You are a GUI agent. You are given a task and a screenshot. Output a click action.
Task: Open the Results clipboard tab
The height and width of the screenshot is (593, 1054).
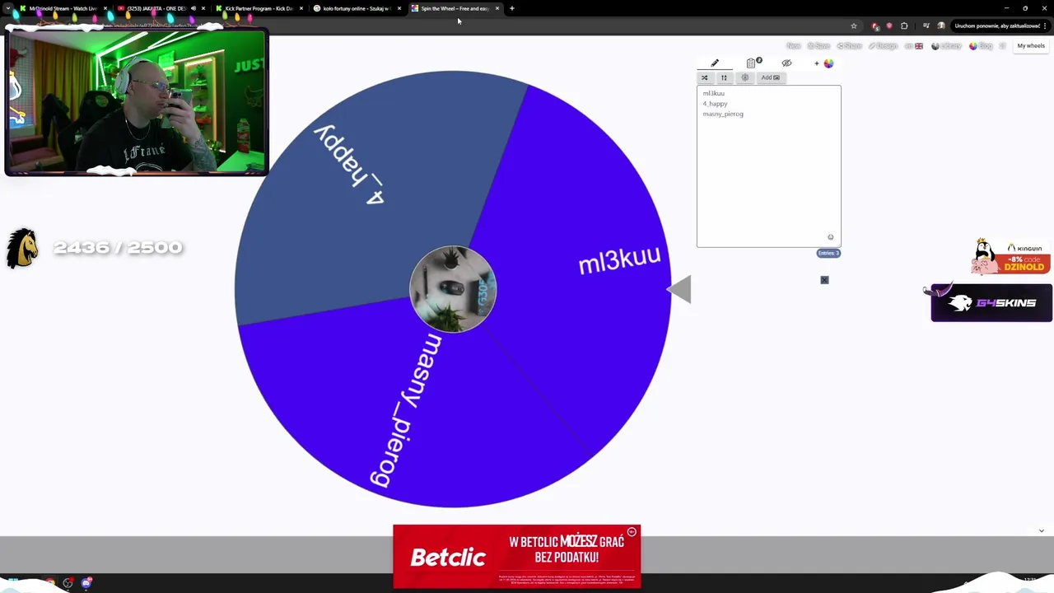tap(753, 63)
